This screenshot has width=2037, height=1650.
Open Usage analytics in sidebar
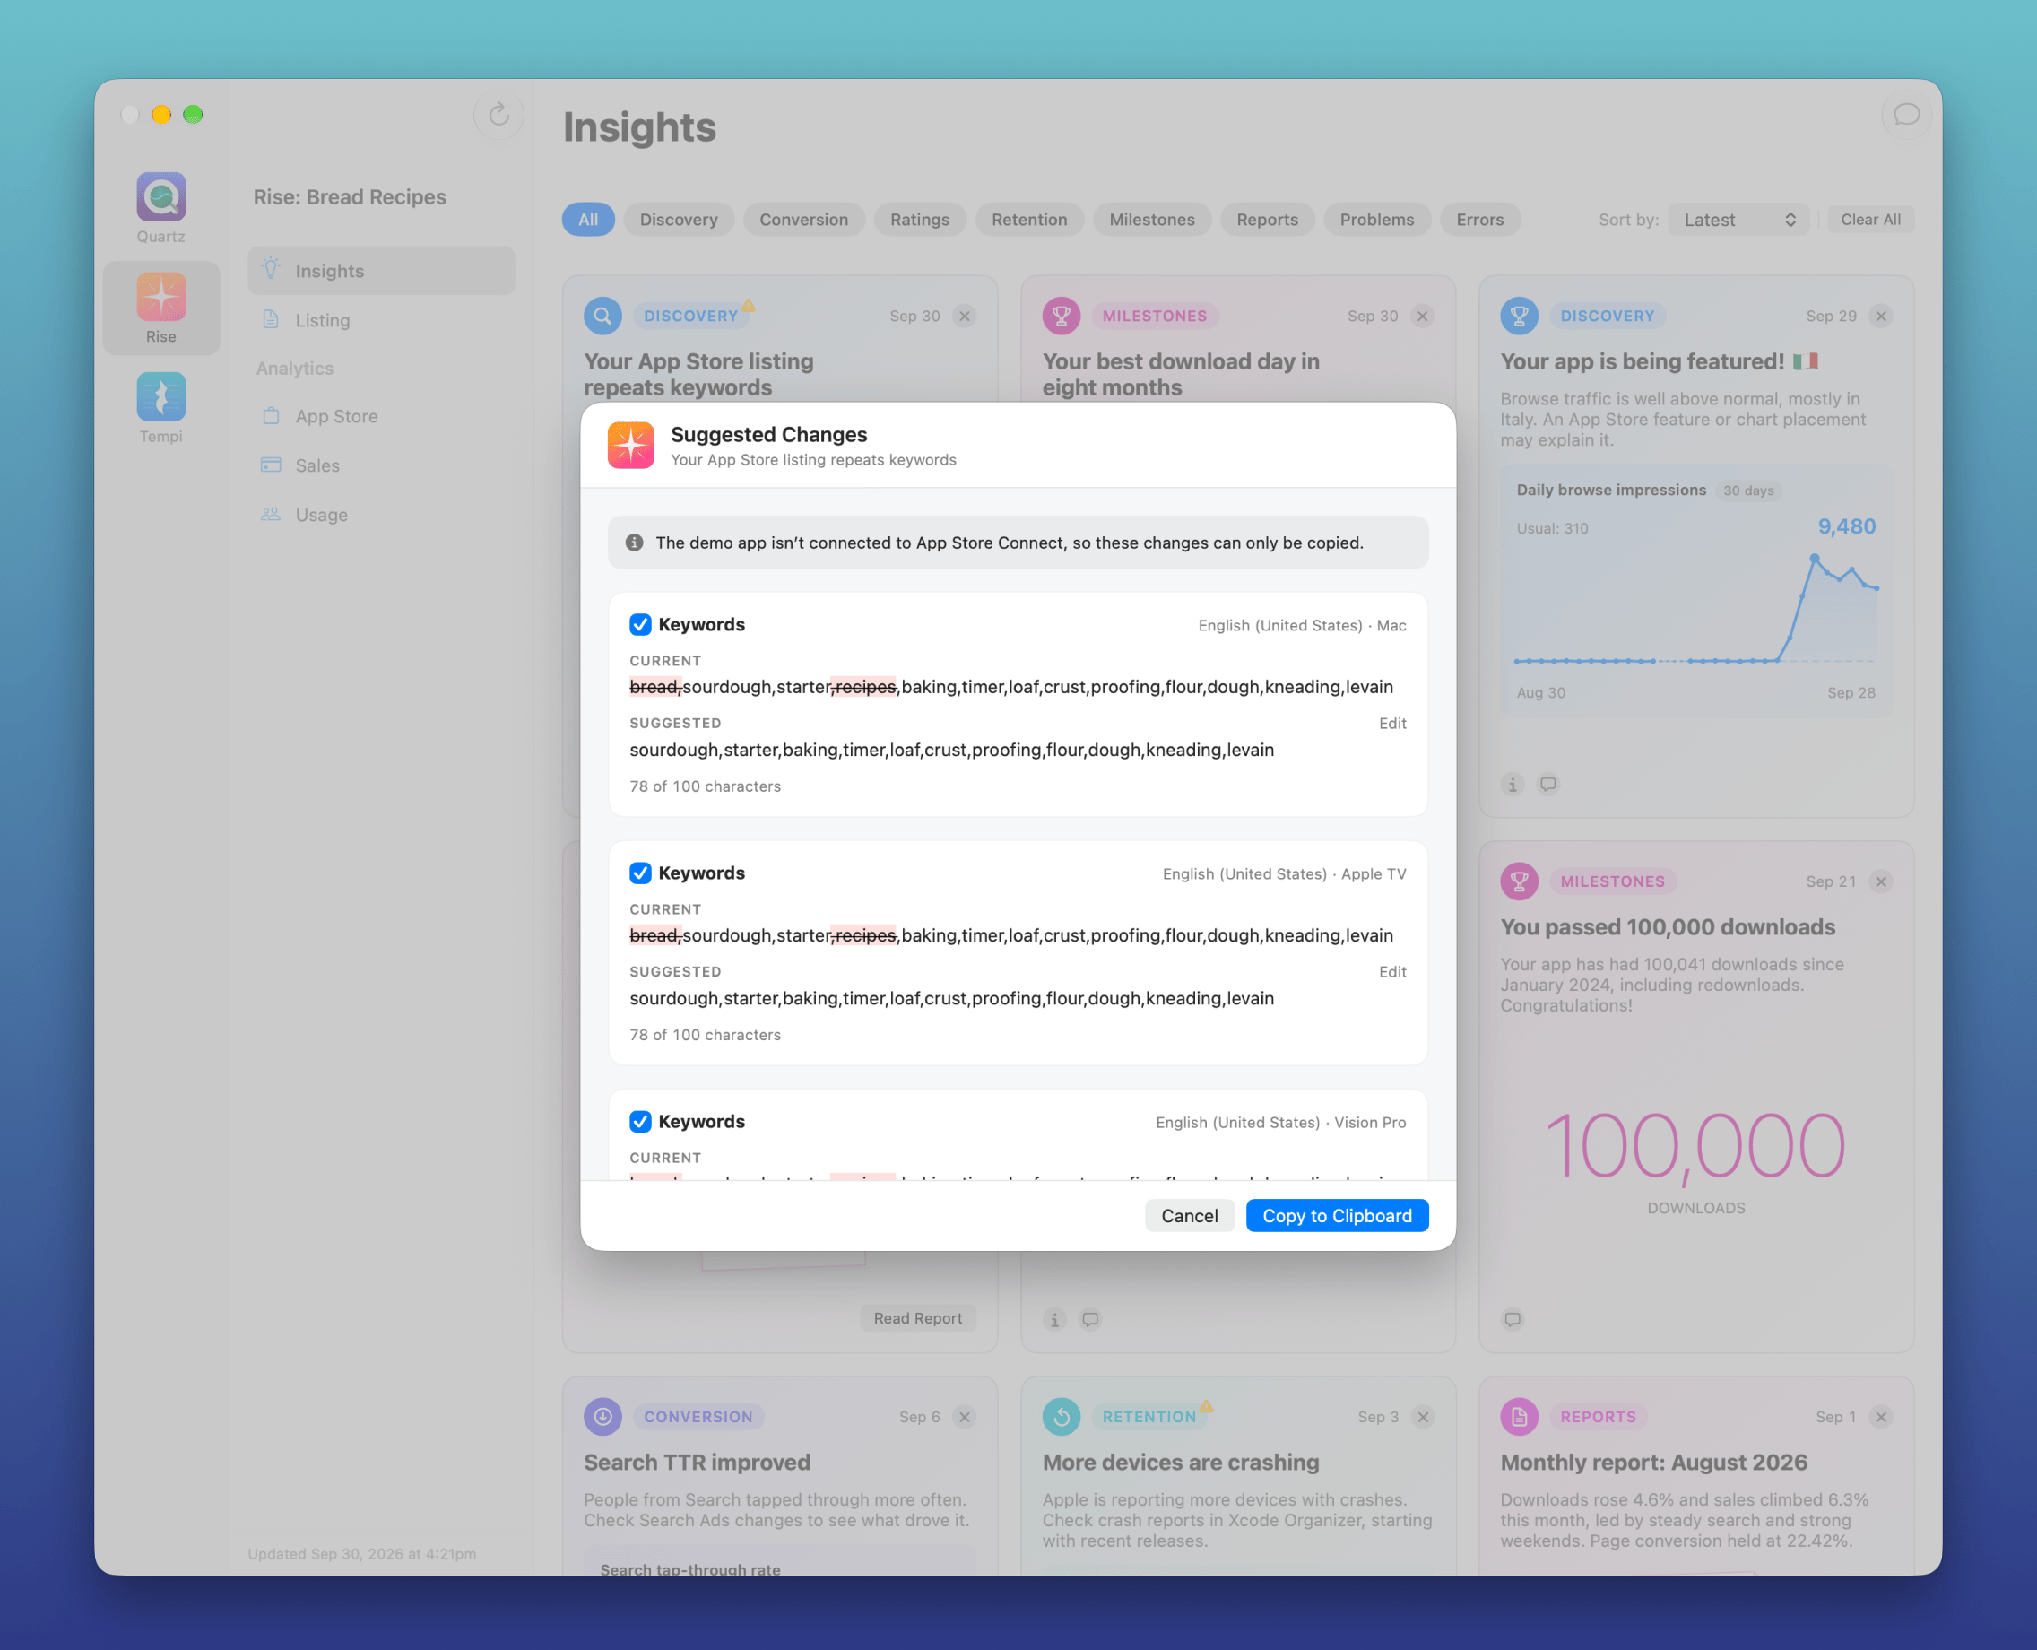(381, 515)
